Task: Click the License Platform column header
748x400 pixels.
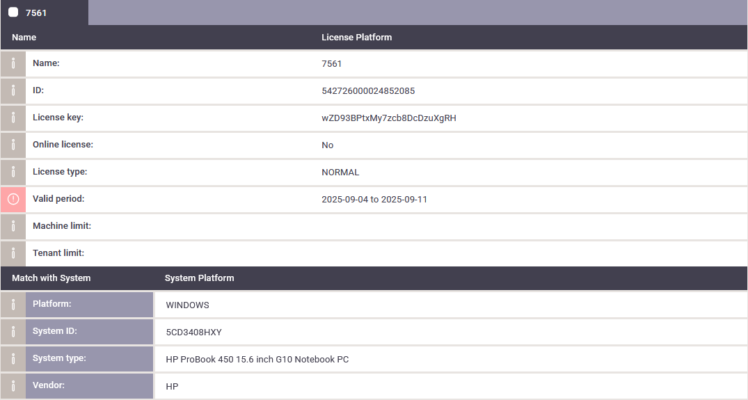Action: (356, 37)
